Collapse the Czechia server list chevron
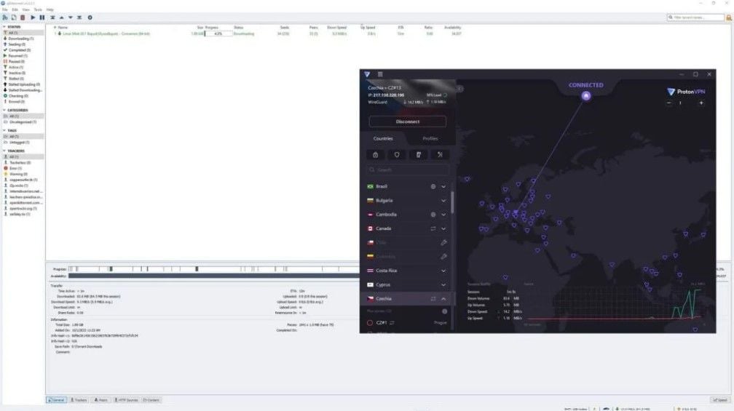Screen dimensions: 734x411 point(443,299)
